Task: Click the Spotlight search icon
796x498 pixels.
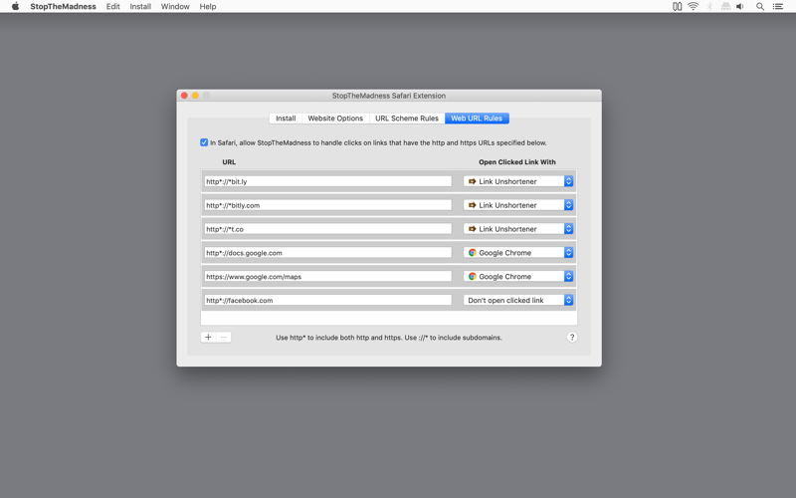Action: (760, 6)
